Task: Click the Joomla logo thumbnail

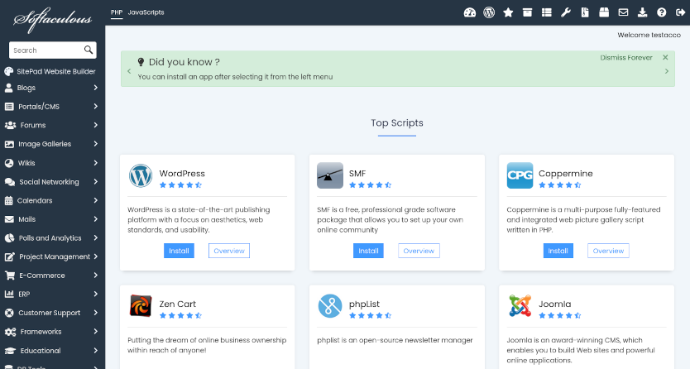Action: tap(520, 306)
